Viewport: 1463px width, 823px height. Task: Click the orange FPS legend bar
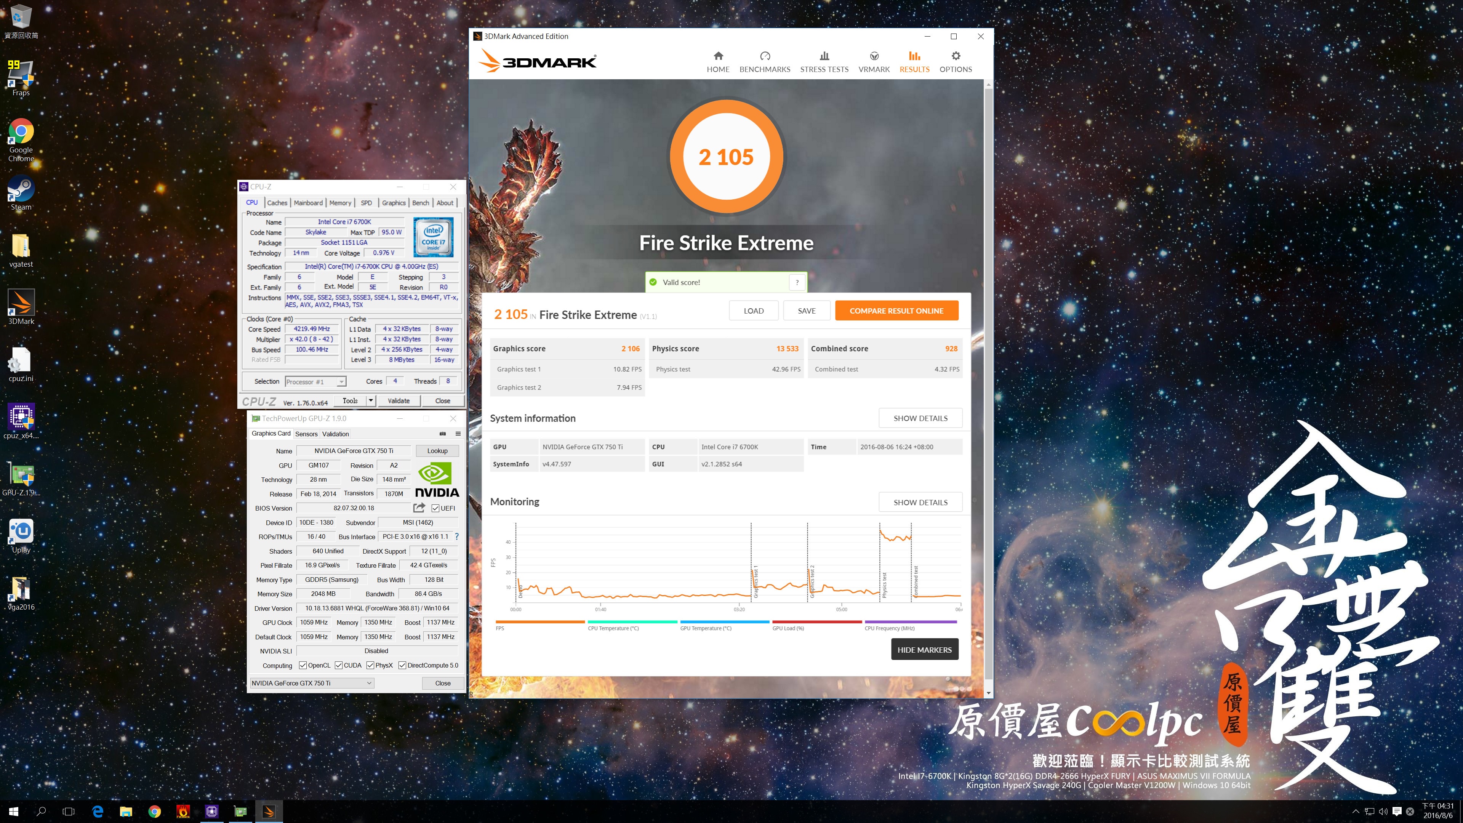click(x=539, y=622)
